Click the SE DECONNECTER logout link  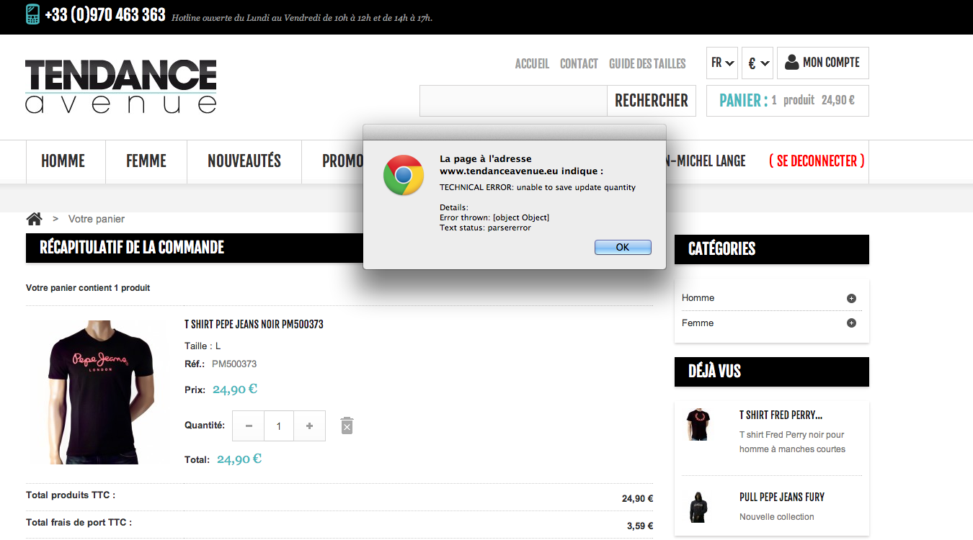[817, 161]
